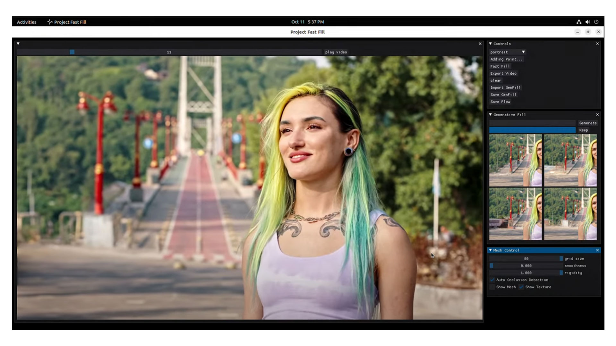Open the power menu icon
616x346 pixels.
click(x=596, y=22)
